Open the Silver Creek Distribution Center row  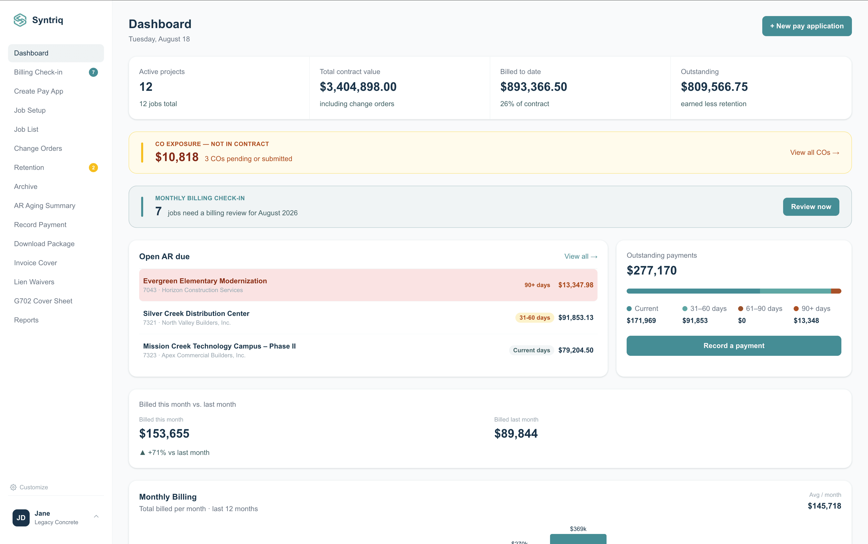368,318
